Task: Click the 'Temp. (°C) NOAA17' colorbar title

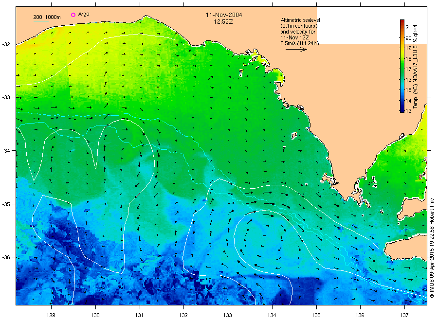Action: tap(416, 67)
